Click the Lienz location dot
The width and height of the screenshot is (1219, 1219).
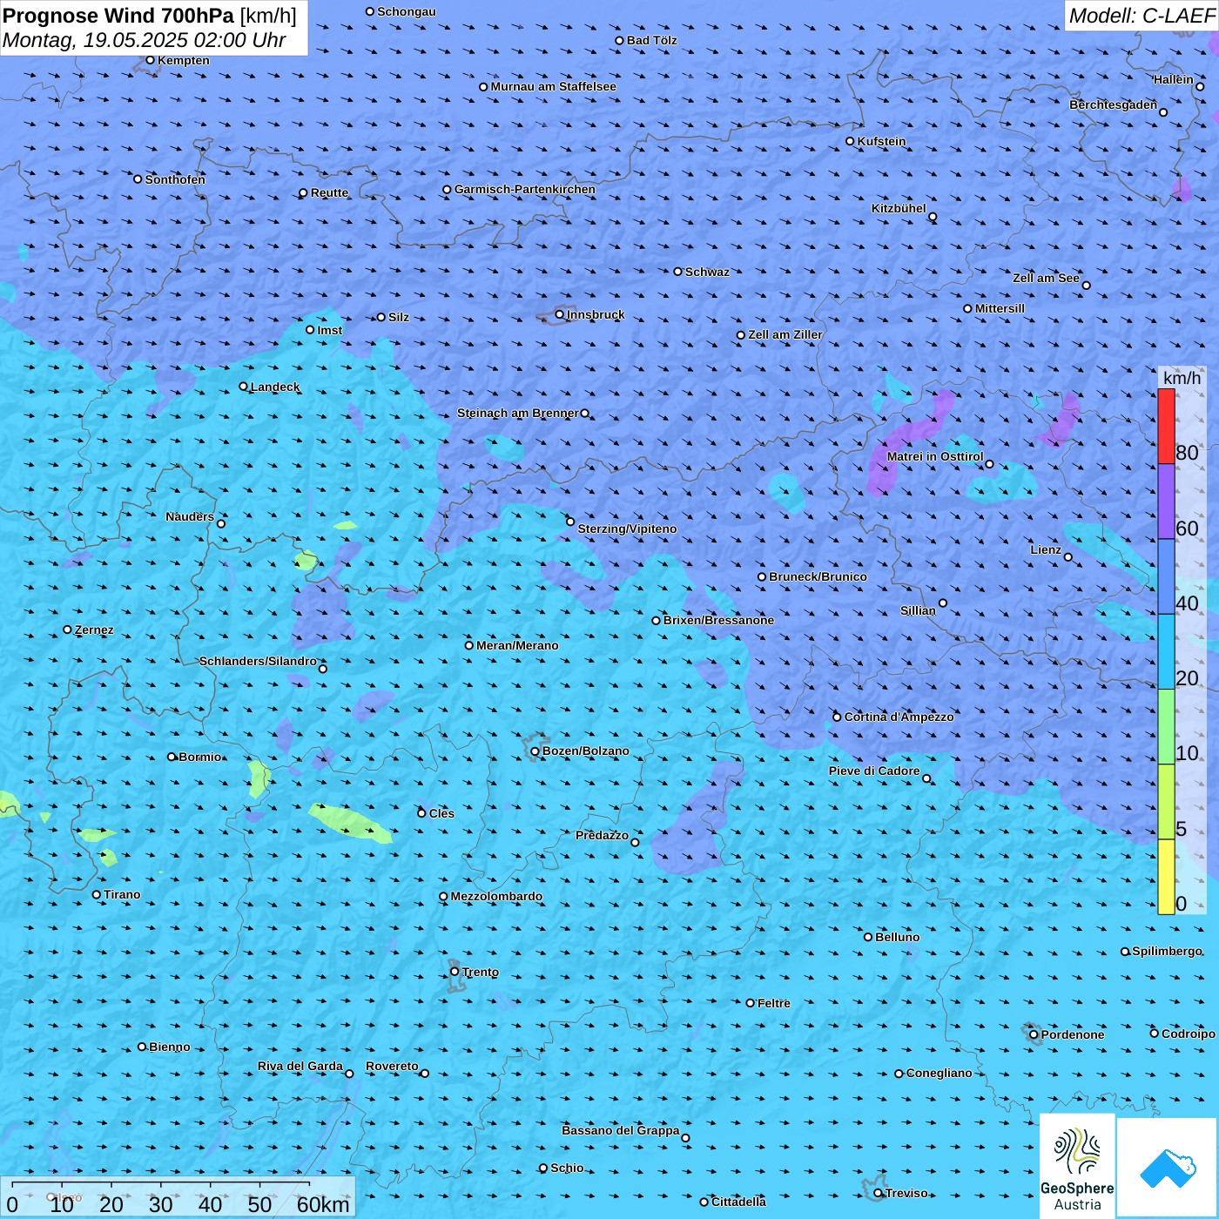pyautogui.click(x=1068, y=557)
